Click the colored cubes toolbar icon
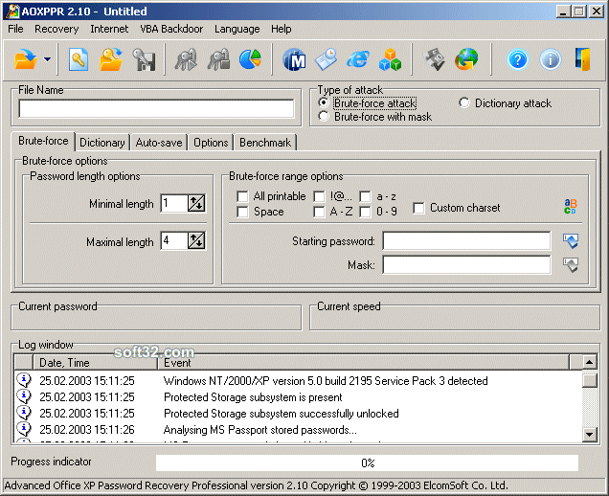This screenshot has width=609, height=496. (x=390, y=59)
